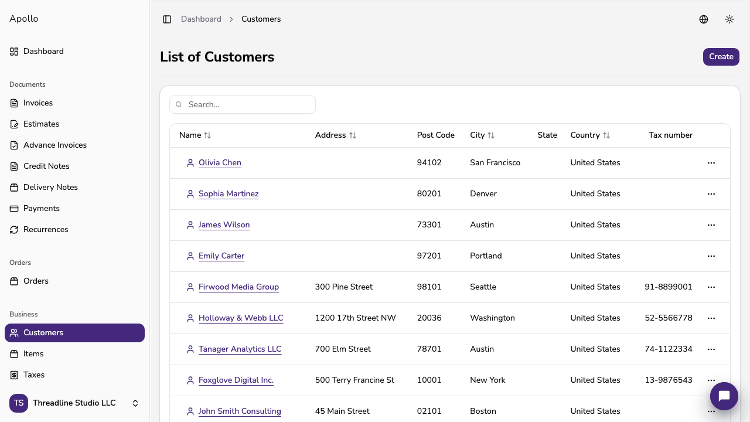
Task: Sort by Country column arrows
Action: tap(606, 135)
